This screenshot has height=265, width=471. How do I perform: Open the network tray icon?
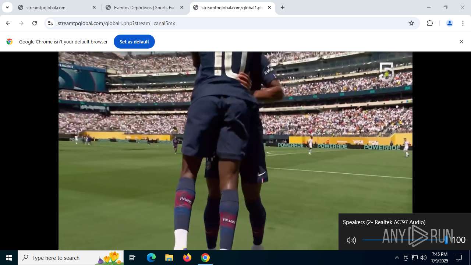click(x=415, y=258)
